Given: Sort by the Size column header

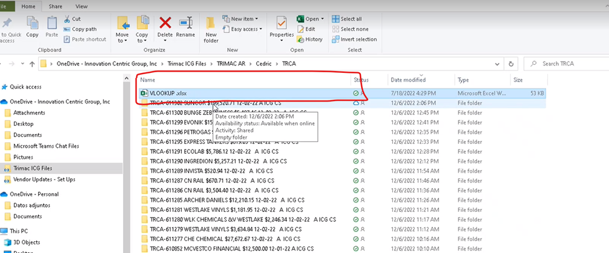Looking at the screenshot, I should [518, 80].
